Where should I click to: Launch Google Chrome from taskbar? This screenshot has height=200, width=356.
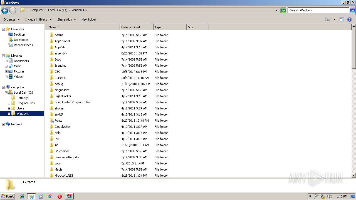click(x=50, y=196)
